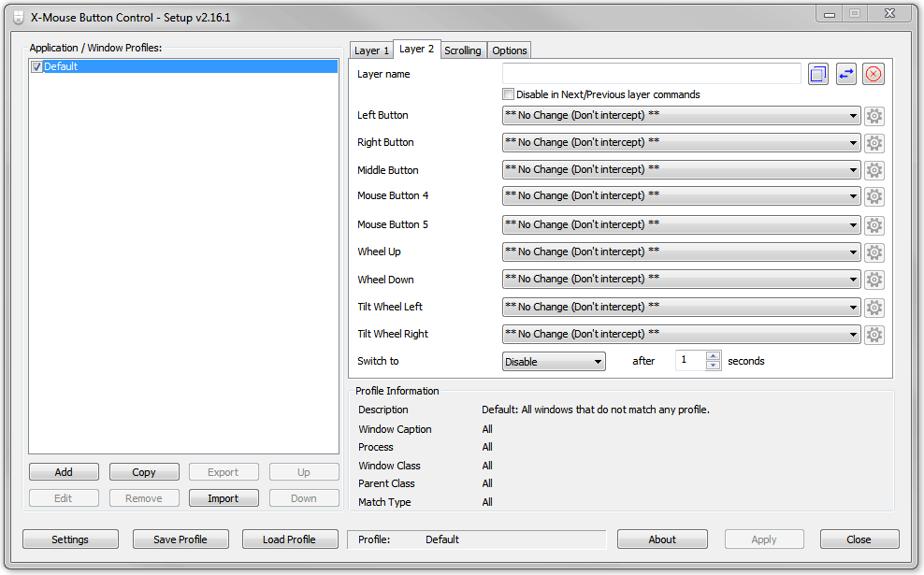Image resolution: width=924 pixels, height=575 pixels.
Task: Click the app icon in title bar
Action: [x=19, y=18]
